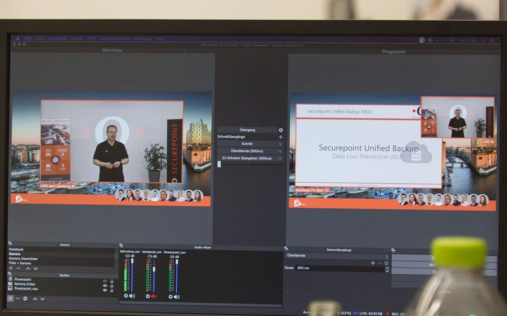This screenshot has height=316, width=507.
Task: Unmute the red Notebook_ton speaker icon
Action: click(x=154, y=296)
